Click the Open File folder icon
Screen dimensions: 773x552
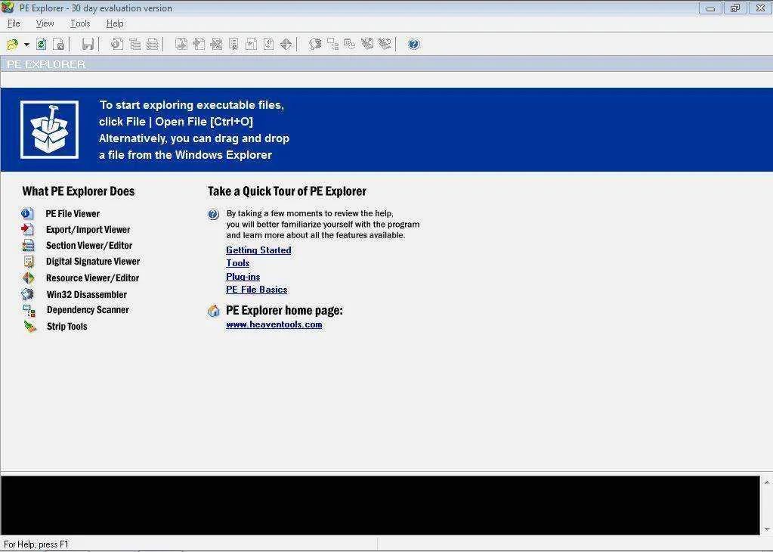pyautogui.click(x=12, y=45)
